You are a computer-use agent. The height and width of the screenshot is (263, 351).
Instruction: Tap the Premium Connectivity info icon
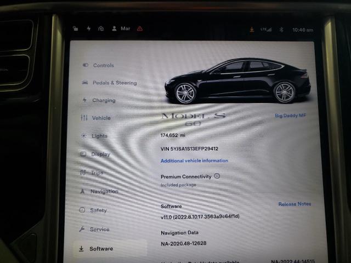(x=217, y=176)
